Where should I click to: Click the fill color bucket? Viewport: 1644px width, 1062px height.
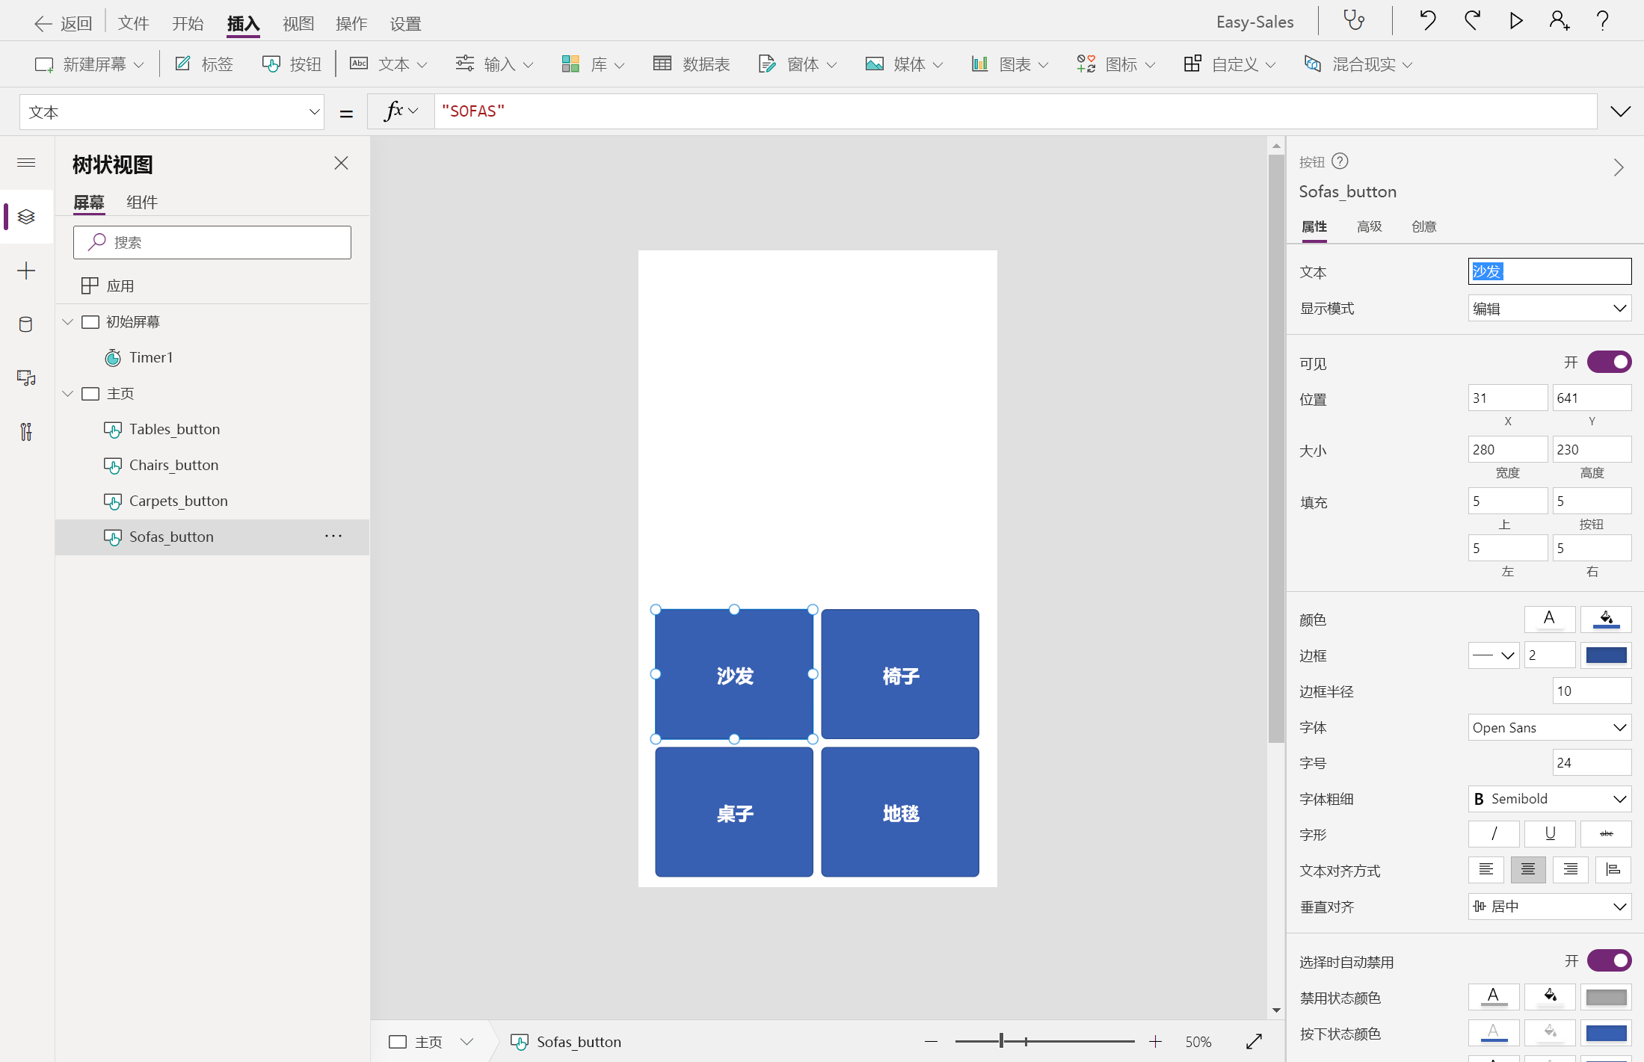click(1606, 620)
